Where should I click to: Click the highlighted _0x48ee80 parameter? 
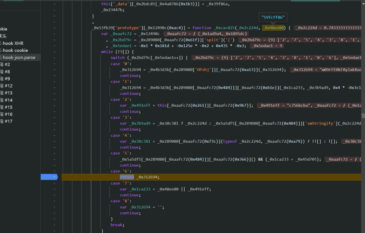[x=273, y=28]
